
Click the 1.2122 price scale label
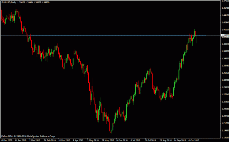click(x=225, y=123)
